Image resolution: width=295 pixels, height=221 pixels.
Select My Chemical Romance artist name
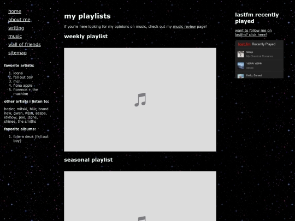(259, 56)
